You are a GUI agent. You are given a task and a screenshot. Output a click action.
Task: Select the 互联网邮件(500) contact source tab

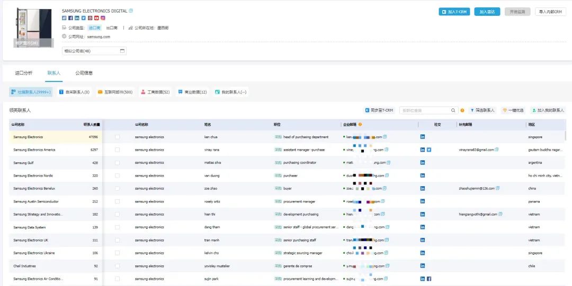[115, 92]
